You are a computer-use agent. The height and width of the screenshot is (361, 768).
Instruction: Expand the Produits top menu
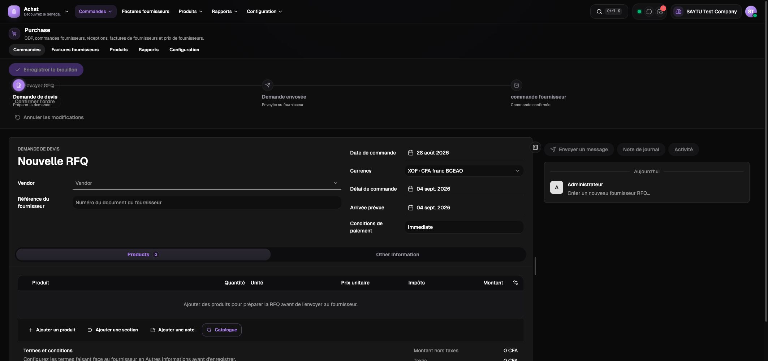pyautogui.click(x=190, y=12)
